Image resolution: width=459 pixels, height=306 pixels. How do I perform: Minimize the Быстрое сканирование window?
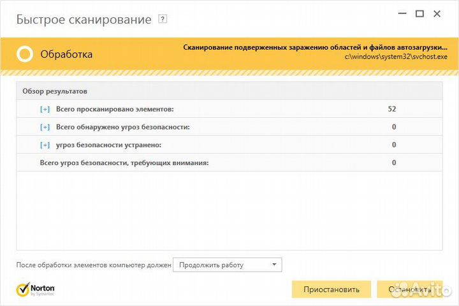(401, 13)
